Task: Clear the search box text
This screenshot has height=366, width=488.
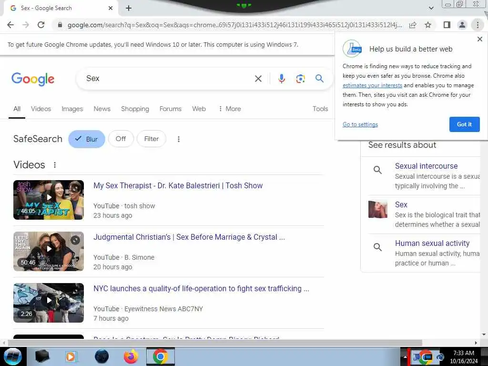Action: point(258,79)
